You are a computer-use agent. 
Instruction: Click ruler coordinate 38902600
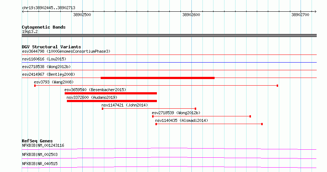[x=191, y=15]
